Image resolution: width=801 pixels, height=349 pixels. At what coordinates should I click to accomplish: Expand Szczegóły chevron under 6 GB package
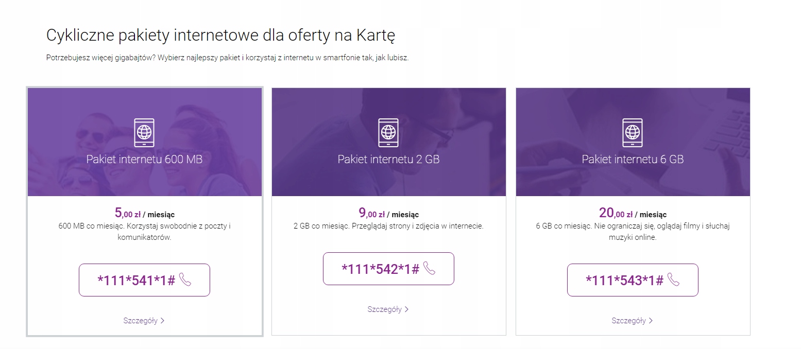pos(651,320)
